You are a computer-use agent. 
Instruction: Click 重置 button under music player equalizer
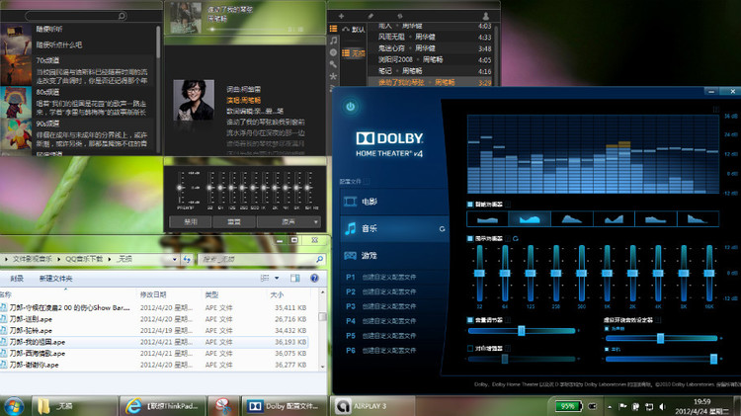[x=234, y=221]
